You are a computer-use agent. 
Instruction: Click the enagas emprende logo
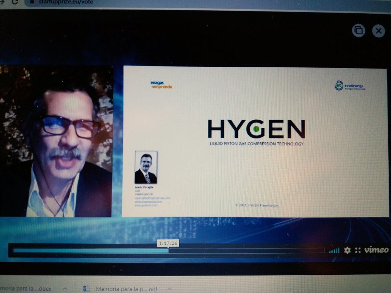tap(161, 85)
